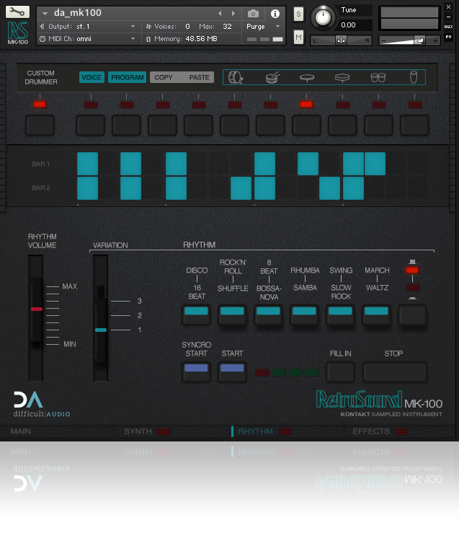
Task: Click the leftmost step button below lit LED
Action: (x=40, y=125)
